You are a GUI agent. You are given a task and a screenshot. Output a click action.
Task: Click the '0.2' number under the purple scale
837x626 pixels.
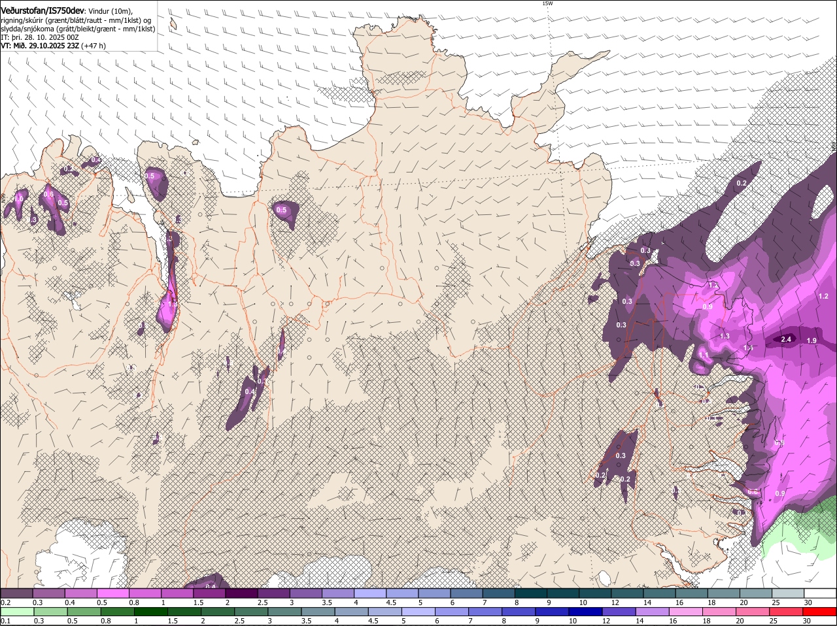click(5, 602)
